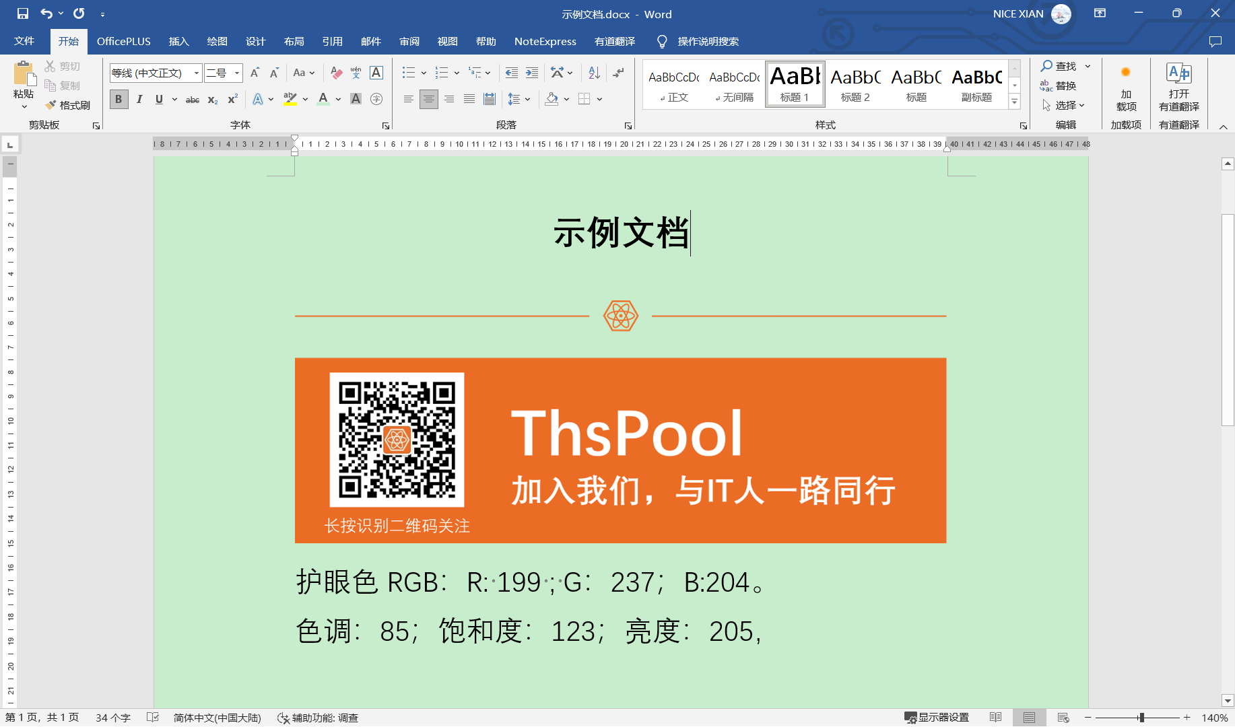
Task: Click the zoom slider handle
Action: pos(1141,718)
